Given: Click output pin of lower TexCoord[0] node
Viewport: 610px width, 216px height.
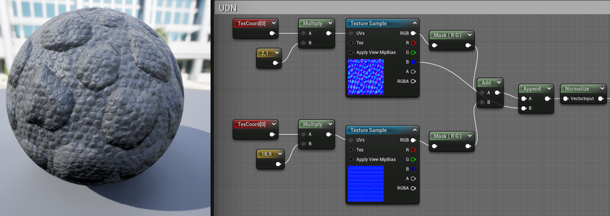Looking at the screenshot, I should point(272,134).
